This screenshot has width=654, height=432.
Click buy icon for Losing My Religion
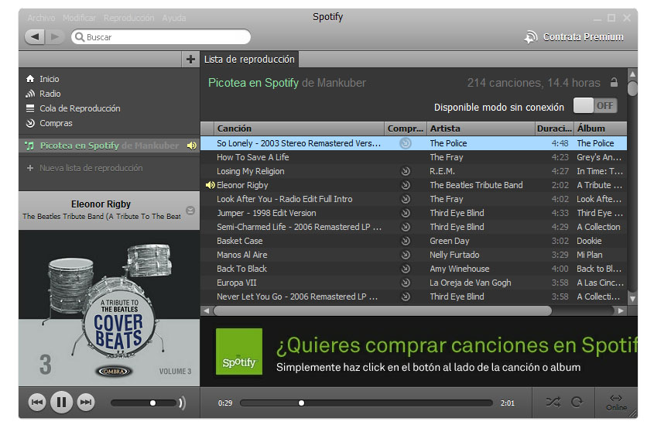click(406, 171)
